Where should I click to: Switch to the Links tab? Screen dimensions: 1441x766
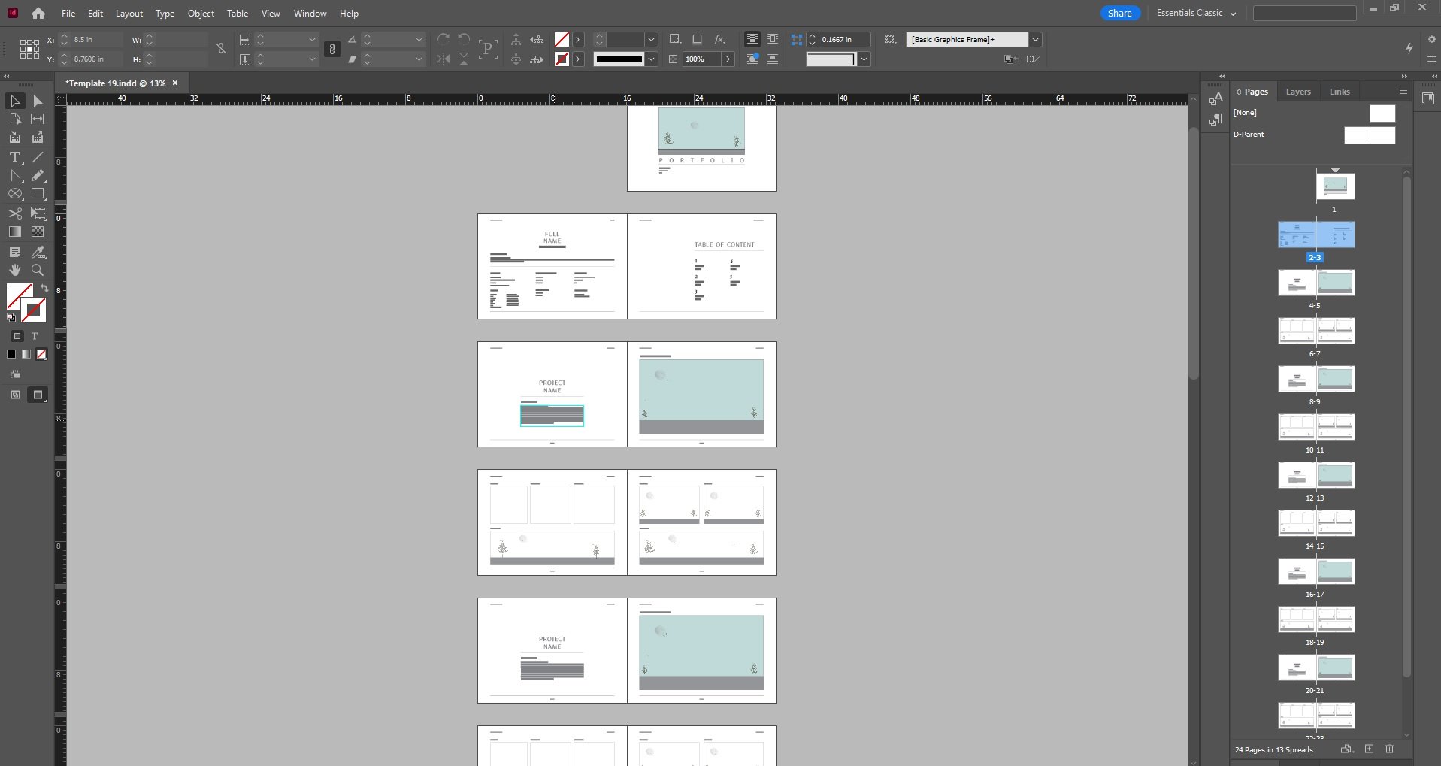point(1340,92)
